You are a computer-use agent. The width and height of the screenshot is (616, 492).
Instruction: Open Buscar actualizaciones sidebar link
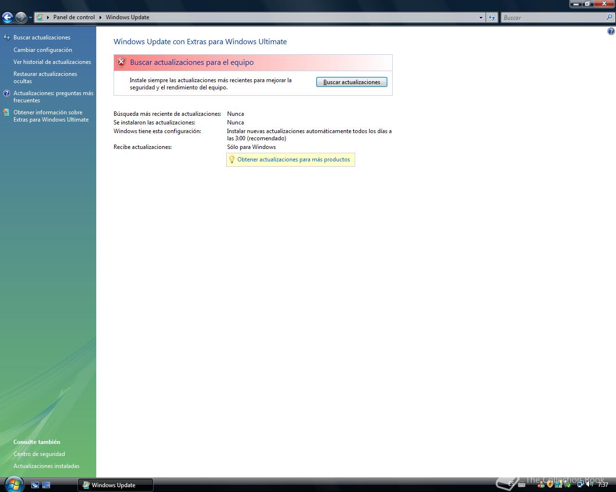coord(42,37)
